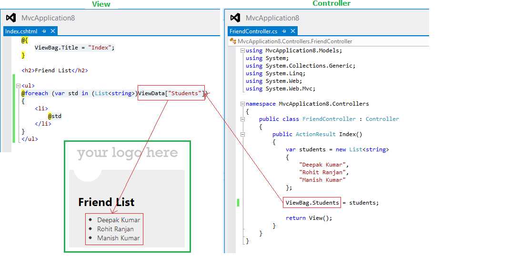This screenshot has height=256, width=532.
Task: Collapse the ul block in Index.cshtml
Action: 18,86
